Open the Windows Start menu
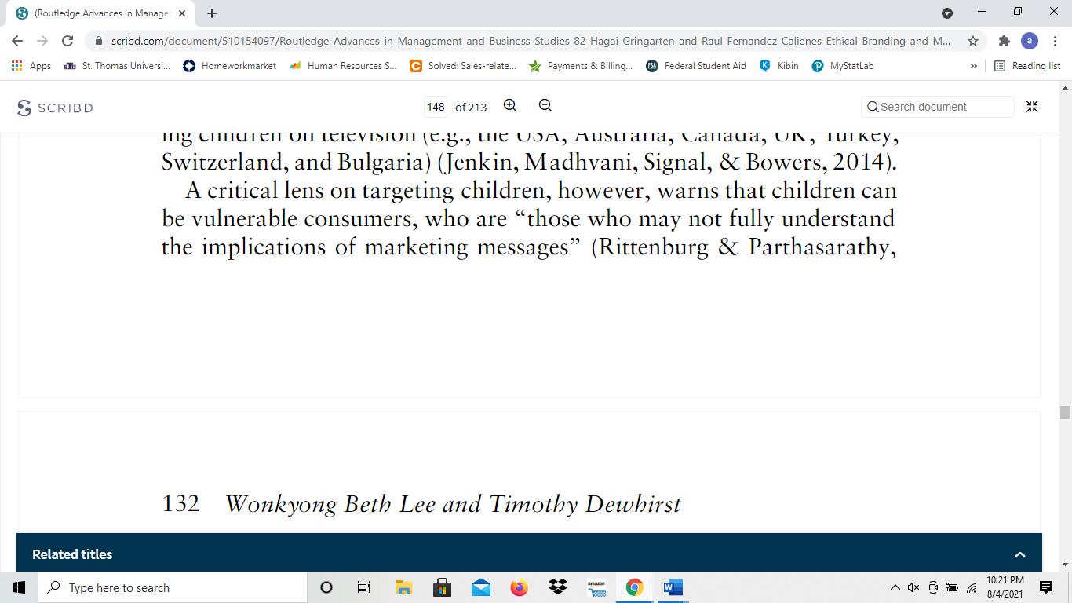Image resolution: width=1072 pixels, height=603 pixels. [19, 587]
